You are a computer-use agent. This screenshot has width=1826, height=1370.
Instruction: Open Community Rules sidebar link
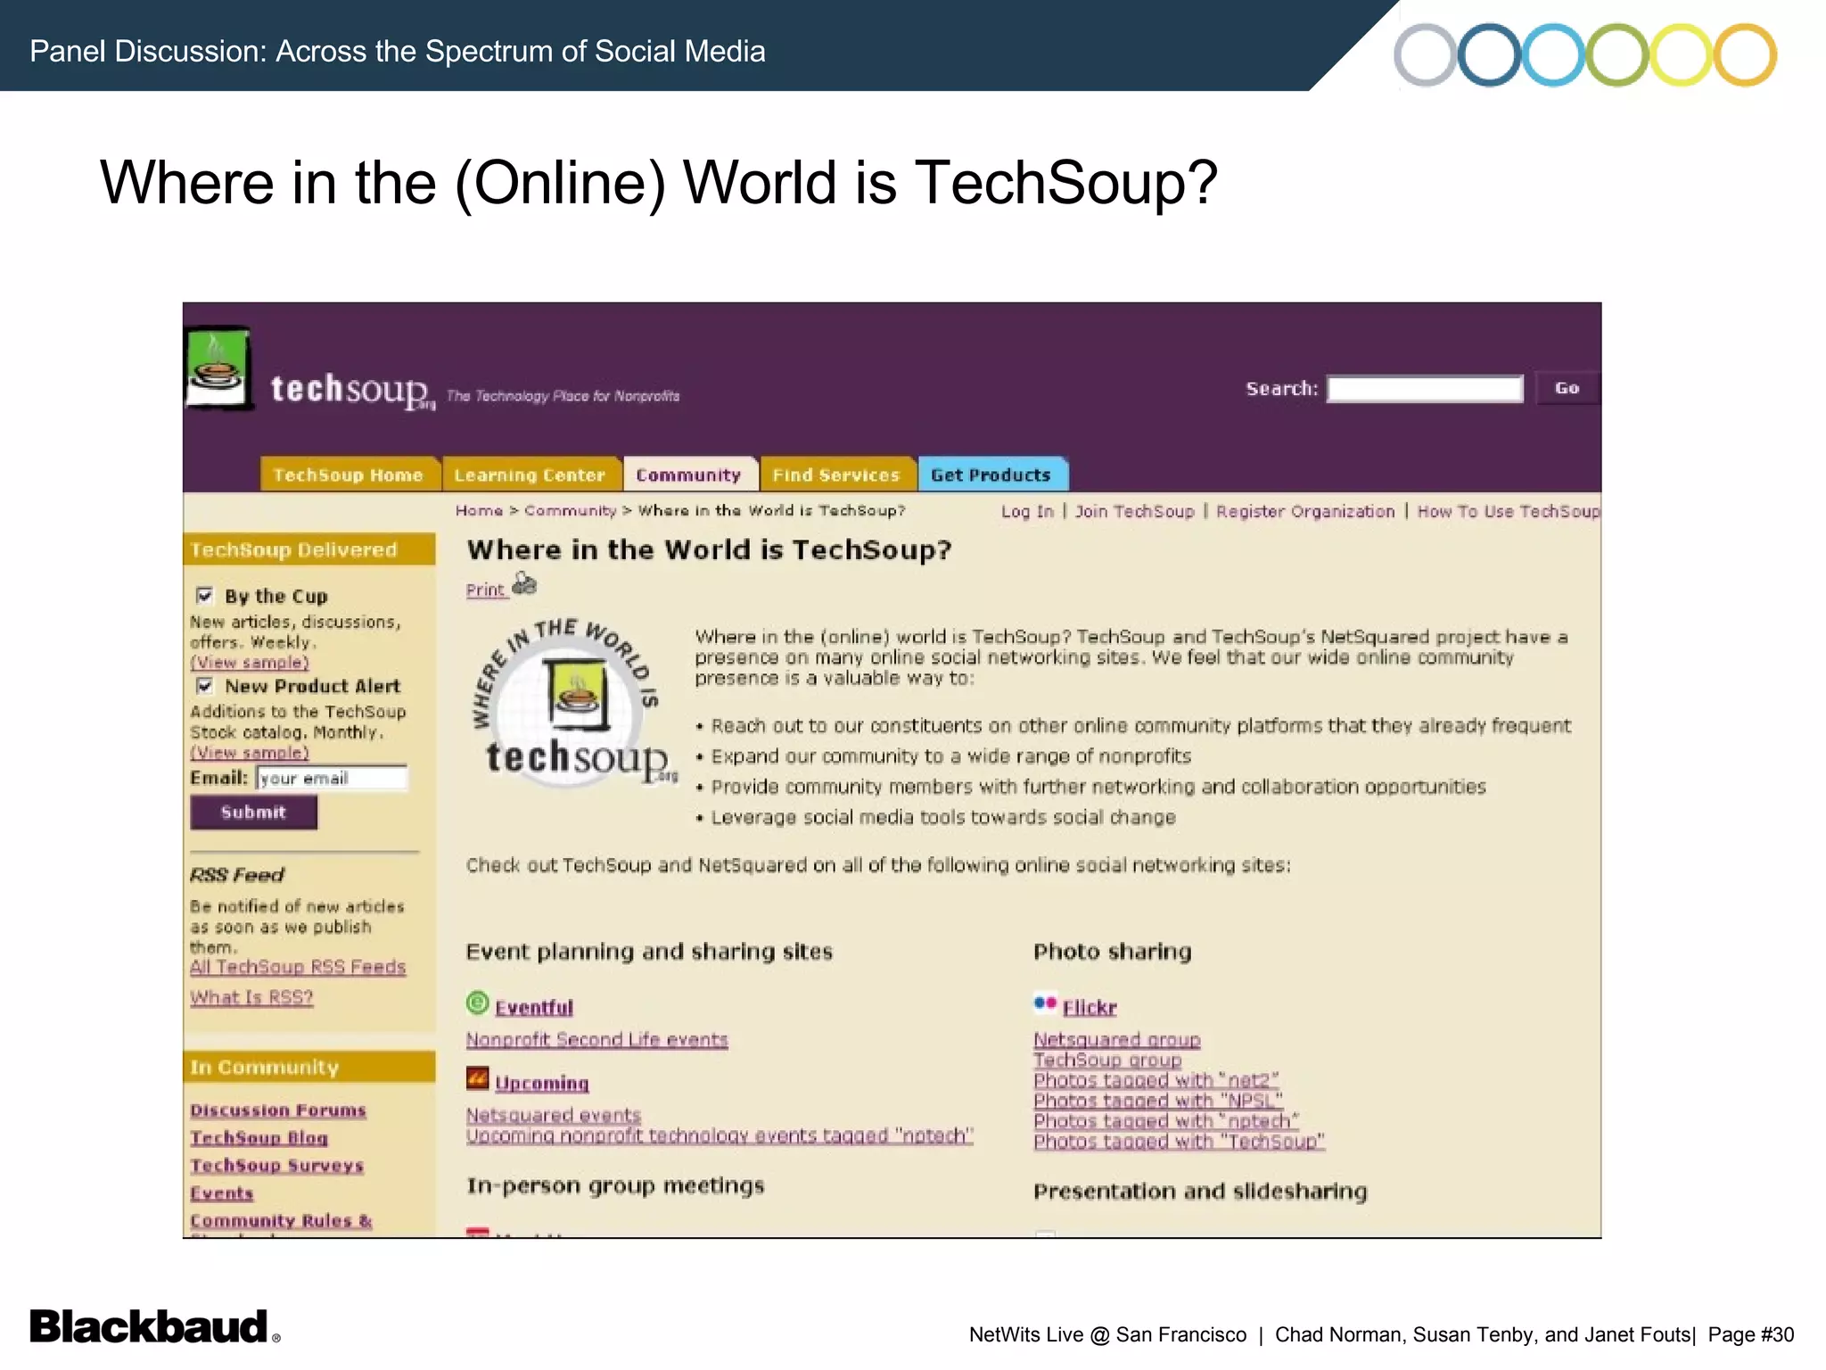coord(281,1221)
